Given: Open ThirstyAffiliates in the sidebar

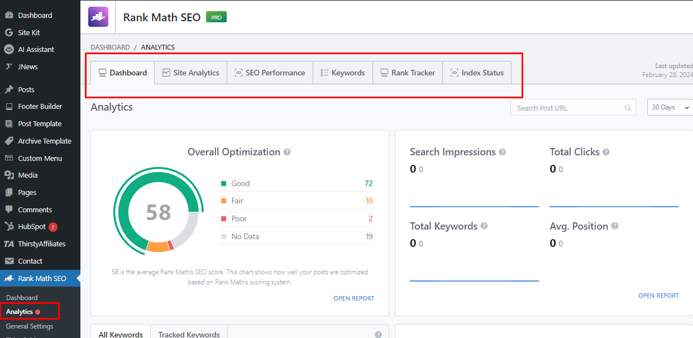Looking at the screenshot, I should [40, 244].
